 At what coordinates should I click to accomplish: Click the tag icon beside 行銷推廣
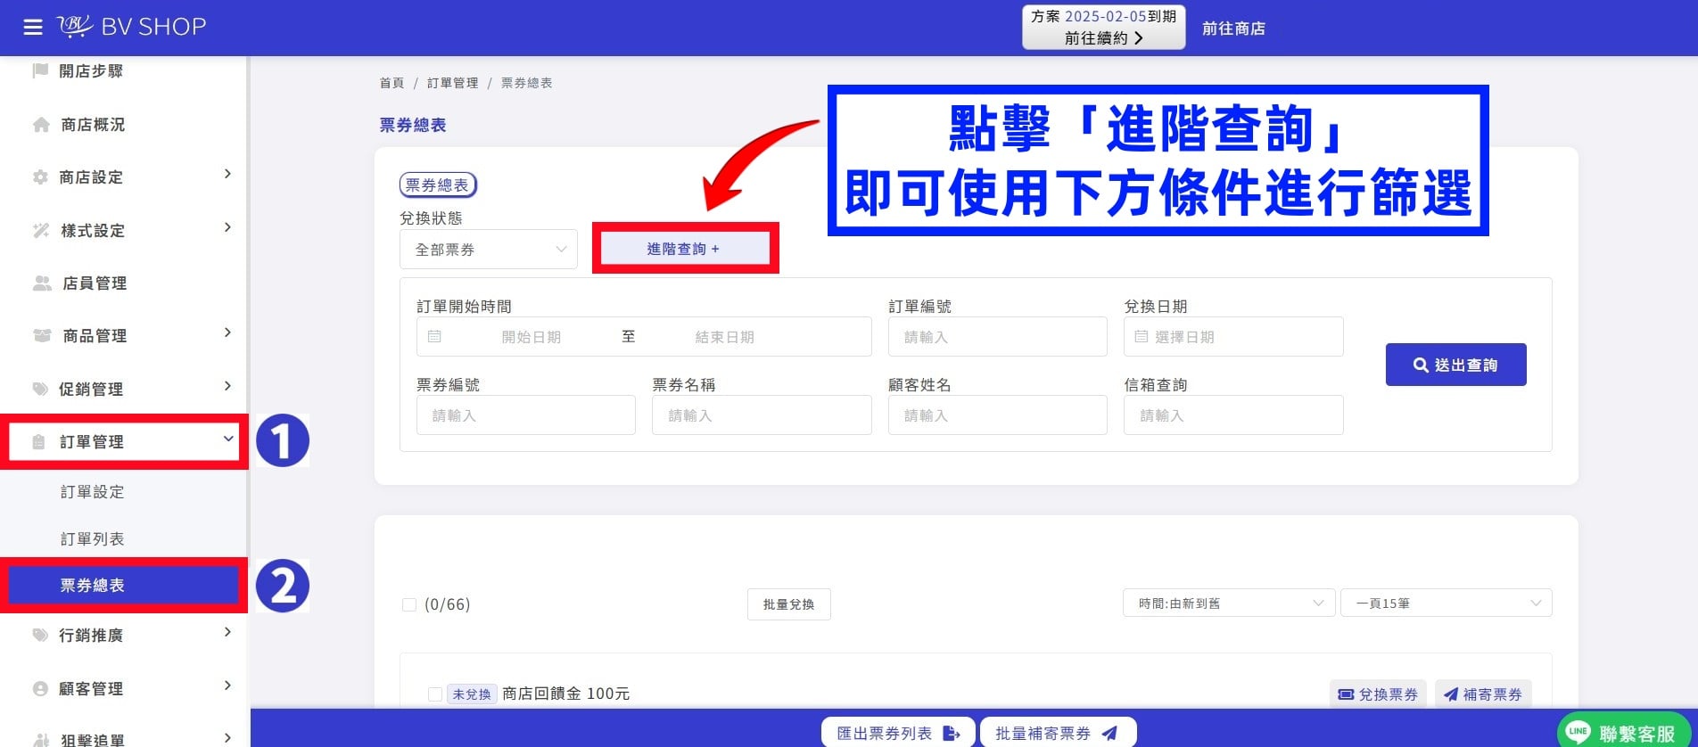(40, 636)
